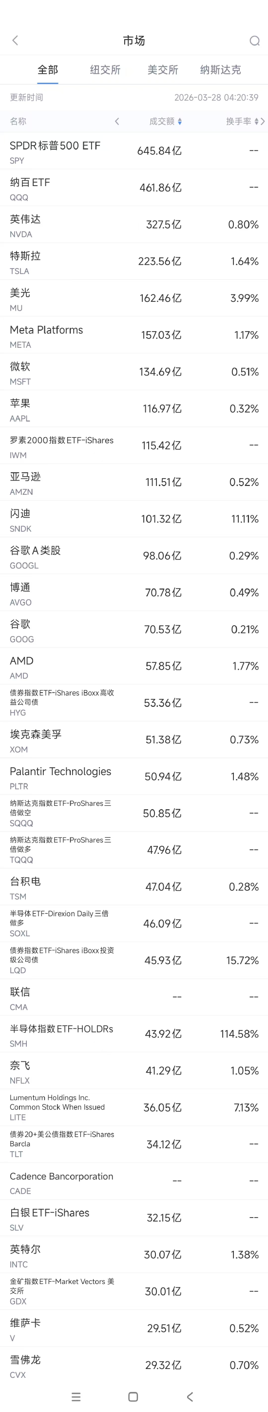Open the search icon
The height and width of the screenshot is (1412, 268).
point(254,41)
